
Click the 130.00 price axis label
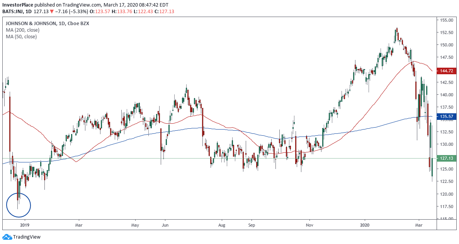(447, 144)
